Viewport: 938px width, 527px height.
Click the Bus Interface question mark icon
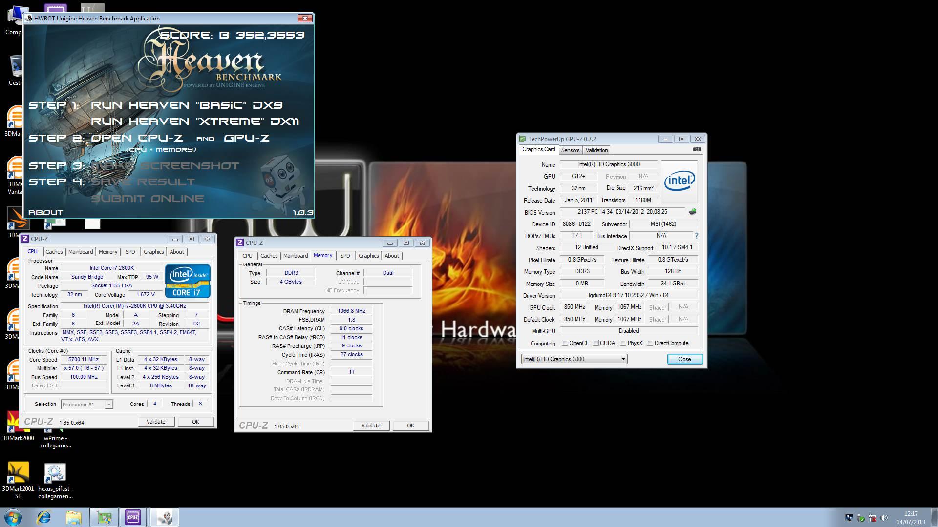[x=696, y=236]
